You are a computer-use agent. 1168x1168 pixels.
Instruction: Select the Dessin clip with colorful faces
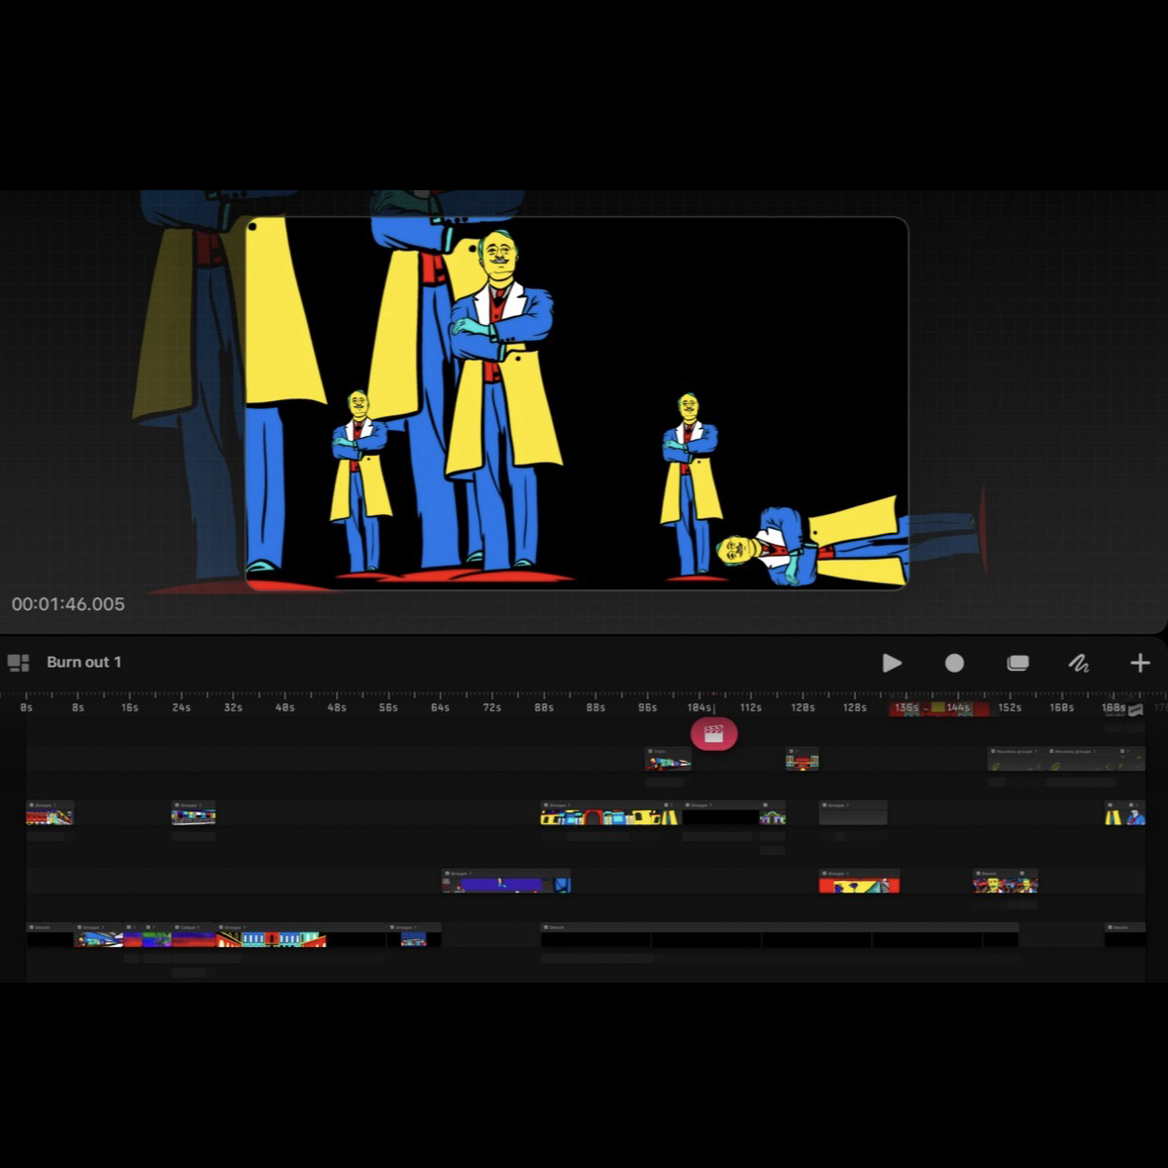(1005, 882)
